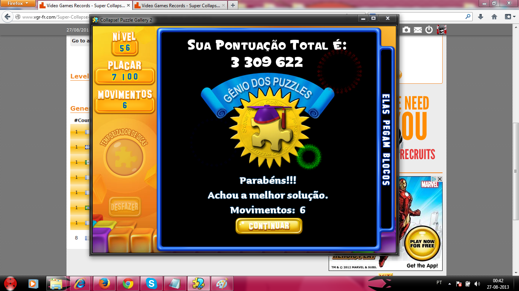
Task: Open a new browser tab
Action: 233,5
